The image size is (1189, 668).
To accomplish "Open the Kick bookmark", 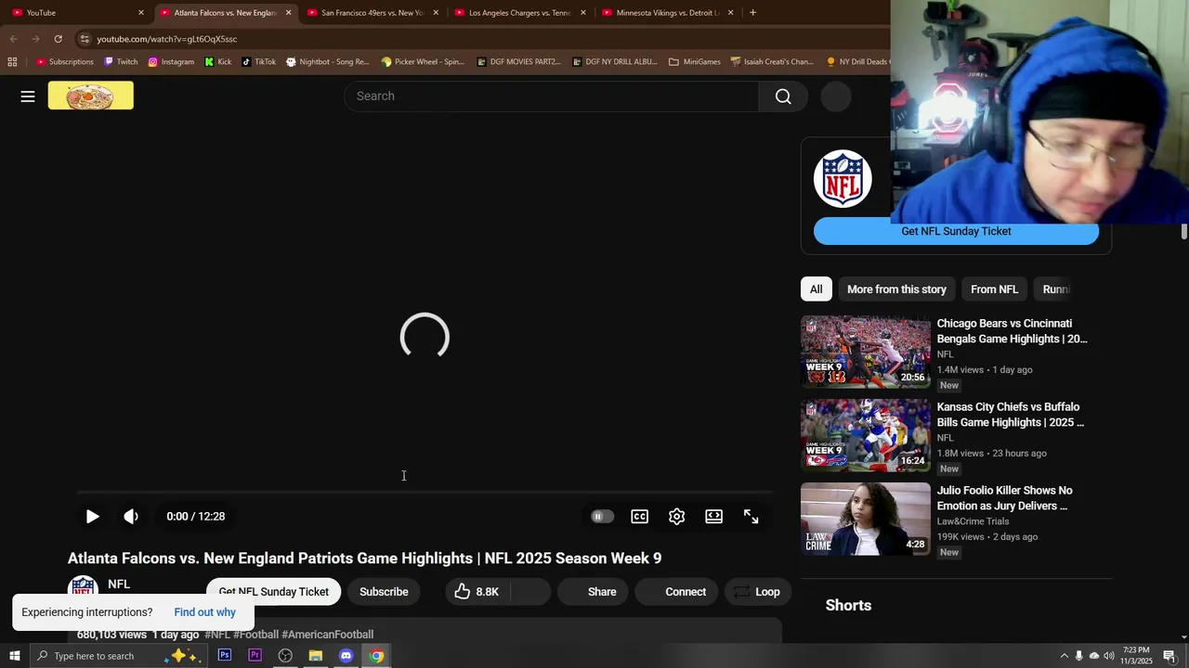I will click(x=218, y=62).
